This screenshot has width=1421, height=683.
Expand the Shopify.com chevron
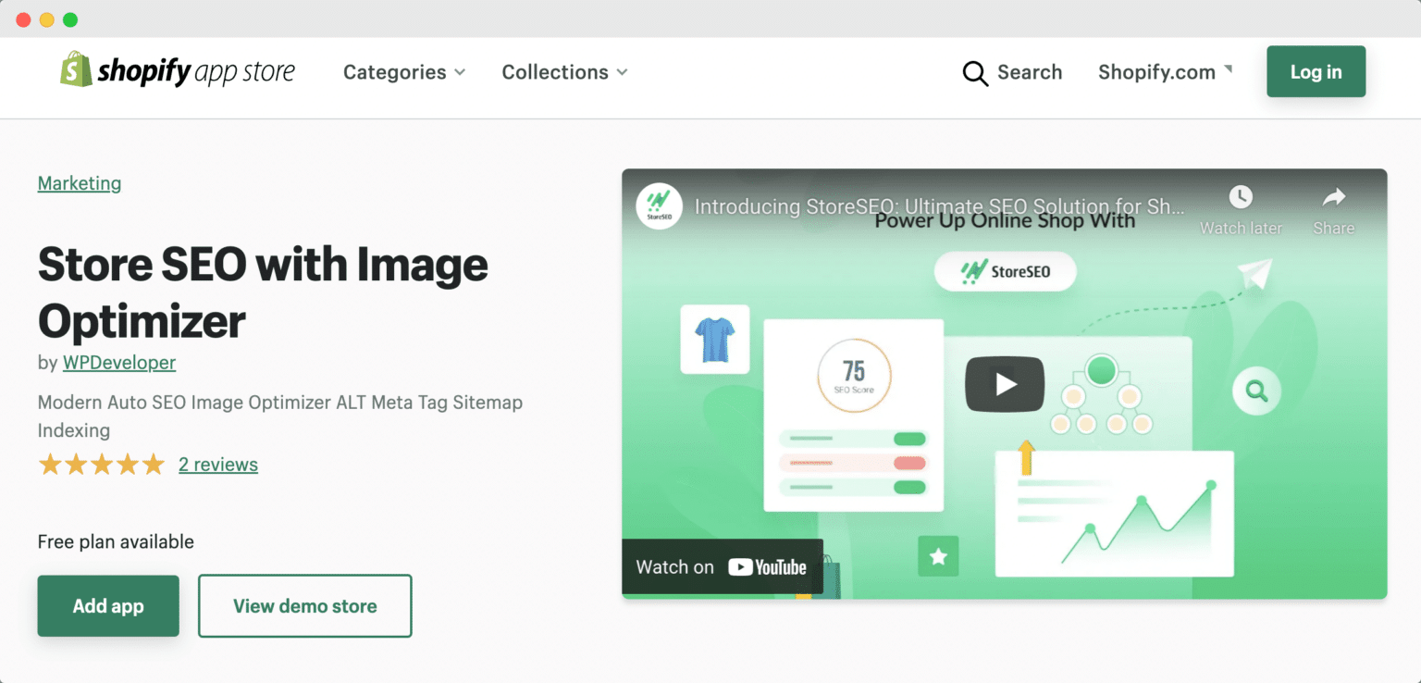coord(1230,67)
